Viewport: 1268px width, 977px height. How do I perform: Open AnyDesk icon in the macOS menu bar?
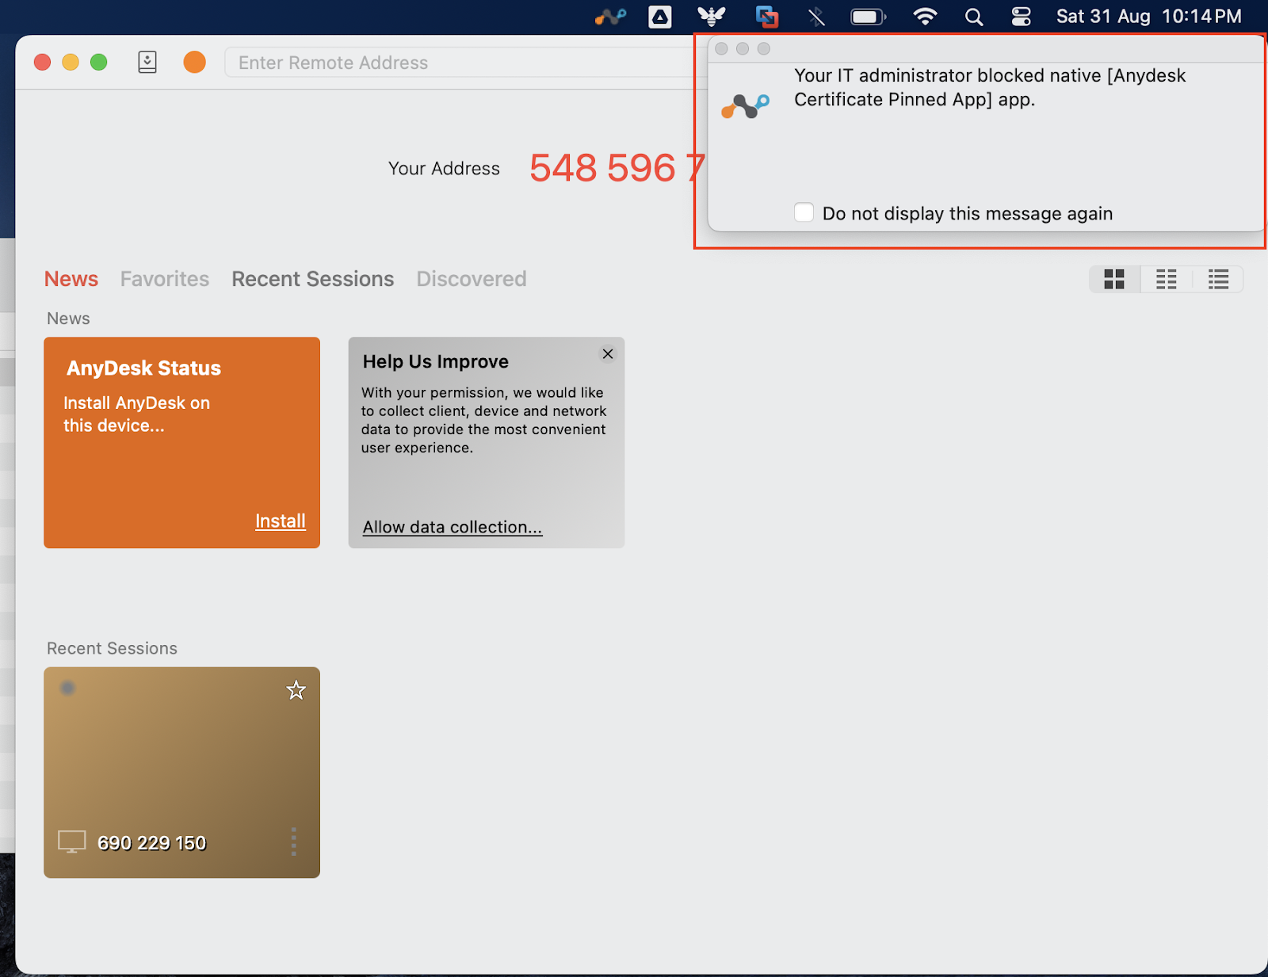pyautogui.click(x=611, y=17)
